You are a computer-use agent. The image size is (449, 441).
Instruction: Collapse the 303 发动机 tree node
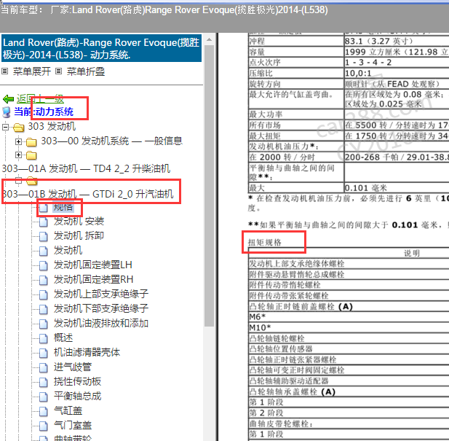(5, 127)
